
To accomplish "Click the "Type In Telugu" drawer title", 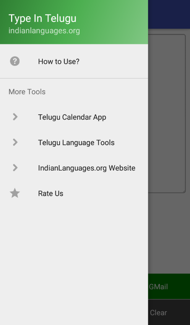I will [42, 18].
